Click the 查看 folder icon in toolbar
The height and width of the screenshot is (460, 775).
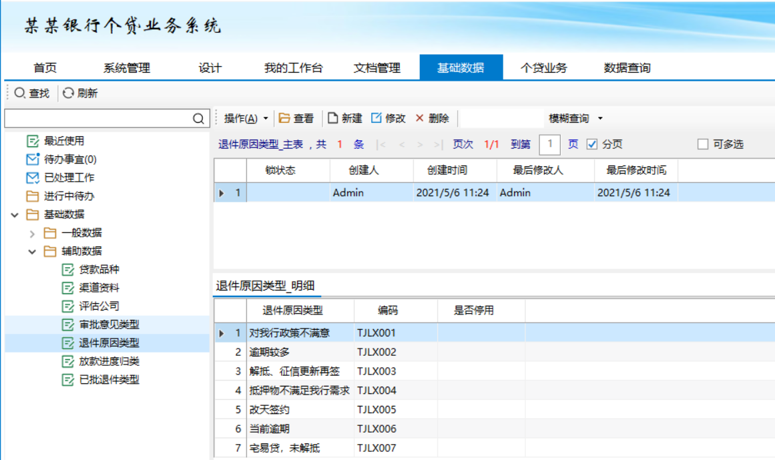tap(284, 118)
